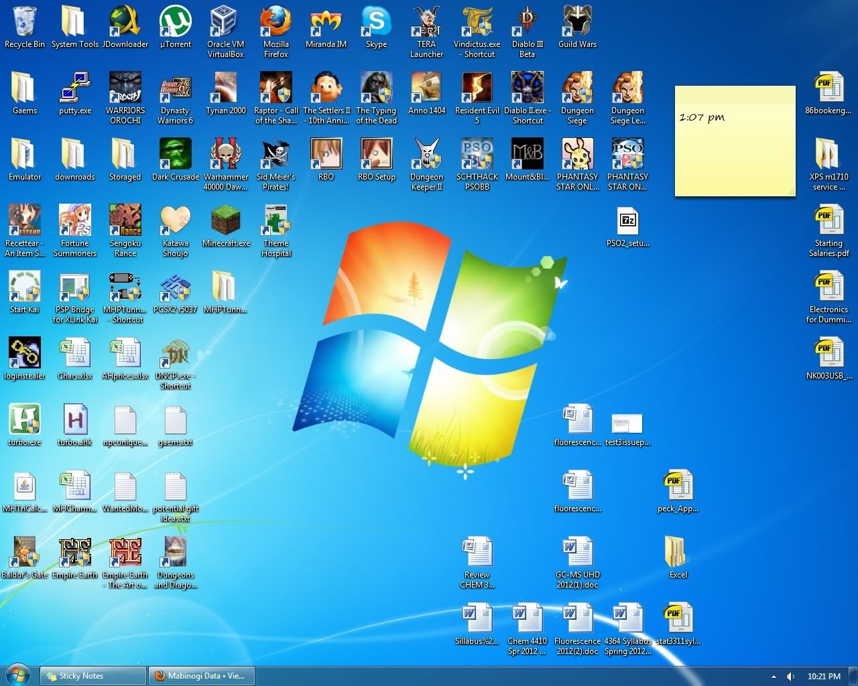The width and height of the screenshot is (858, 686).
Task: Click the WARRIORS OROCHI game icon
Action: [x=125, y=88]
